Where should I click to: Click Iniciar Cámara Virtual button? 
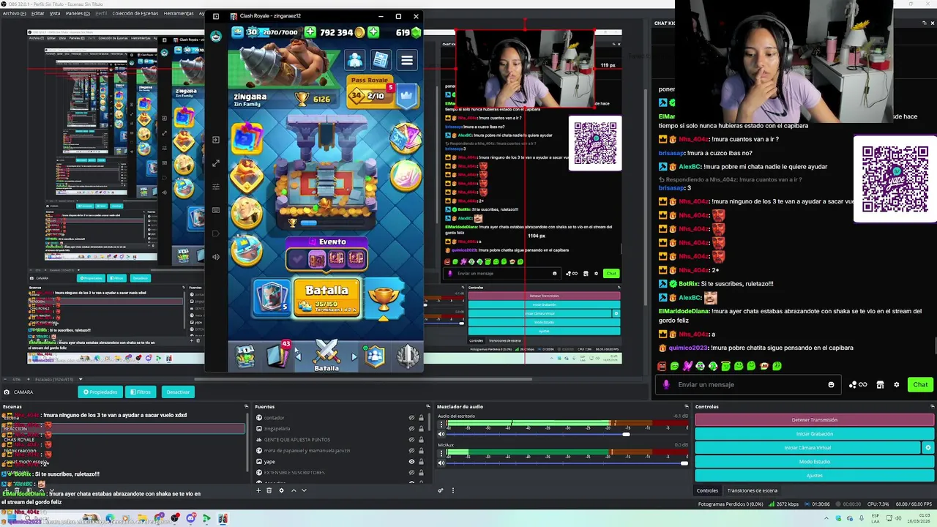(807, 448)
